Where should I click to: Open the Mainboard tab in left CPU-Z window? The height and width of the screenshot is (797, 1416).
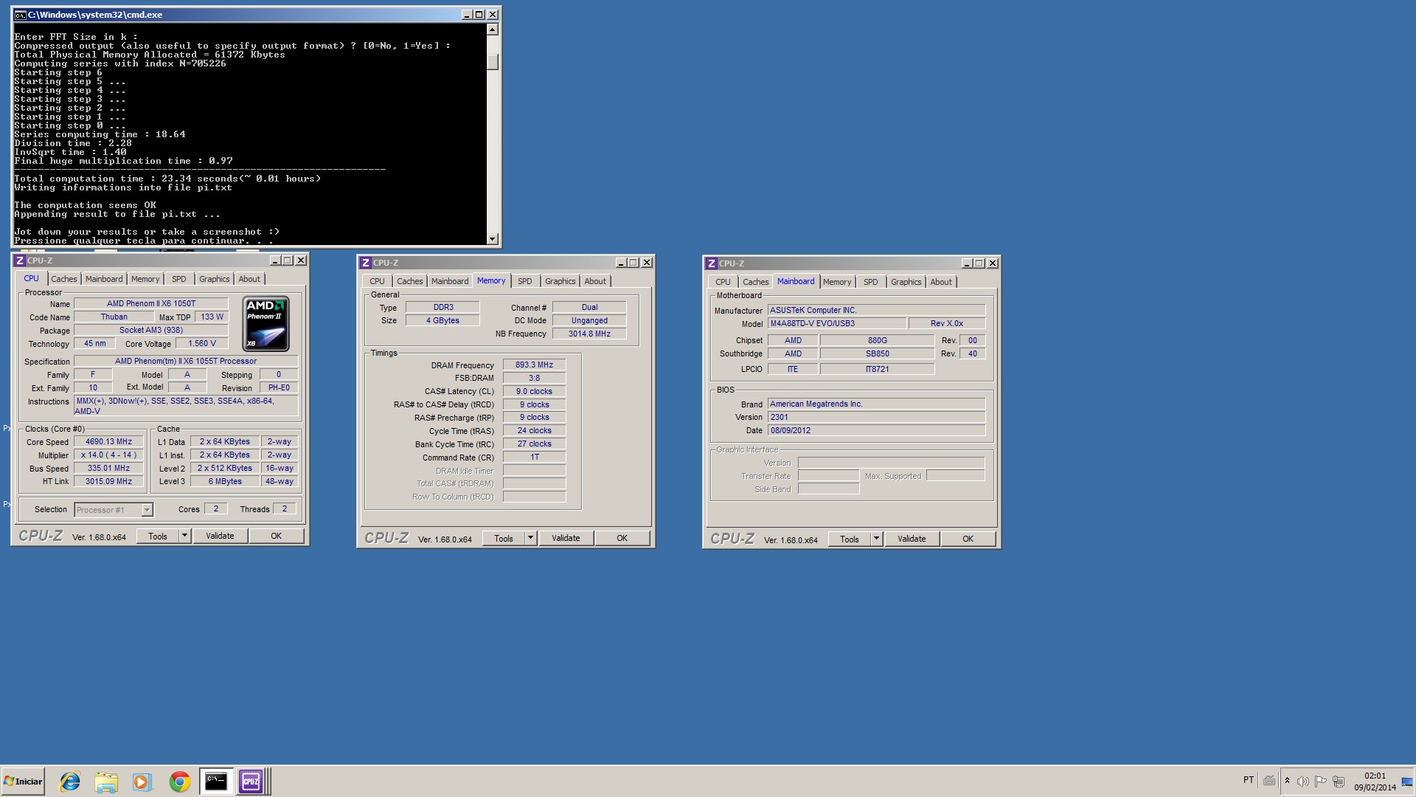[x=104, y=279]
